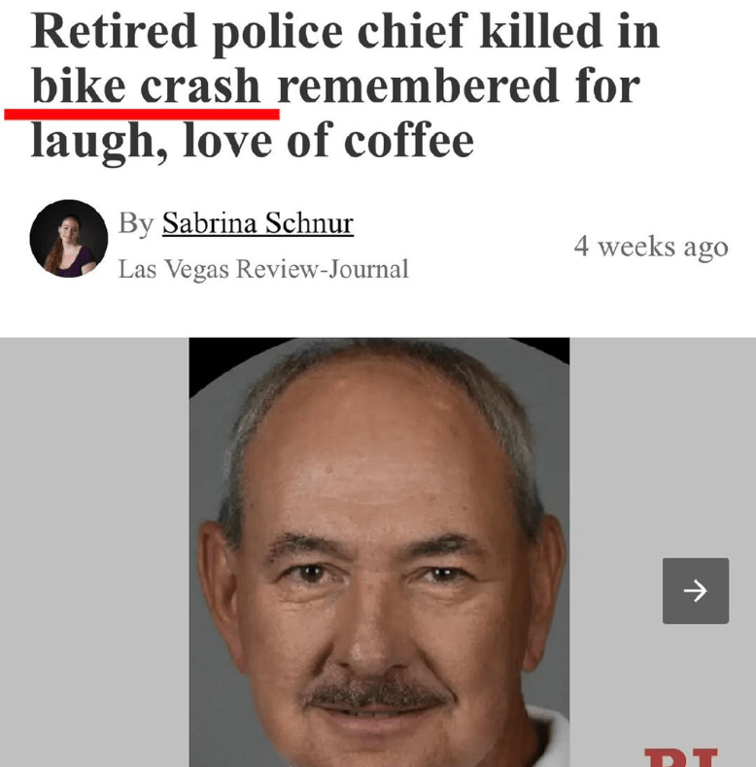This screenshot has height=767, width=756.
Task: Open Sabrina Schnur's circular author avatar
Action: [x=69, y=239]
